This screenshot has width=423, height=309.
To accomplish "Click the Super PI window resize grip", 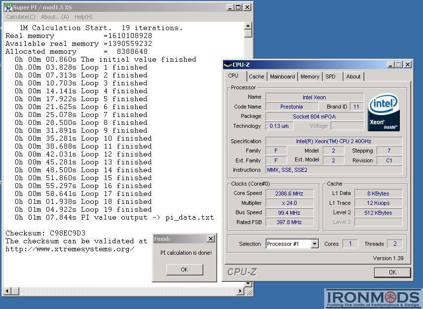I will pos(249,292).
